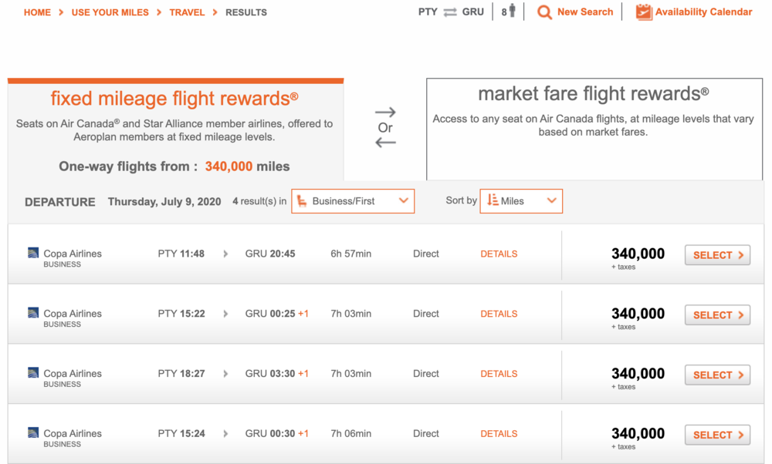Open the Availability Calendar icon
772x464 pixels.
point(644,12)
